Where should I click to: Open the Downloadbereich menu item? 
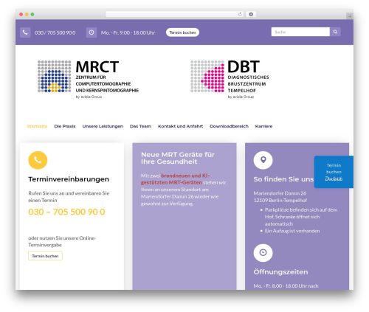tap(229, 126)
